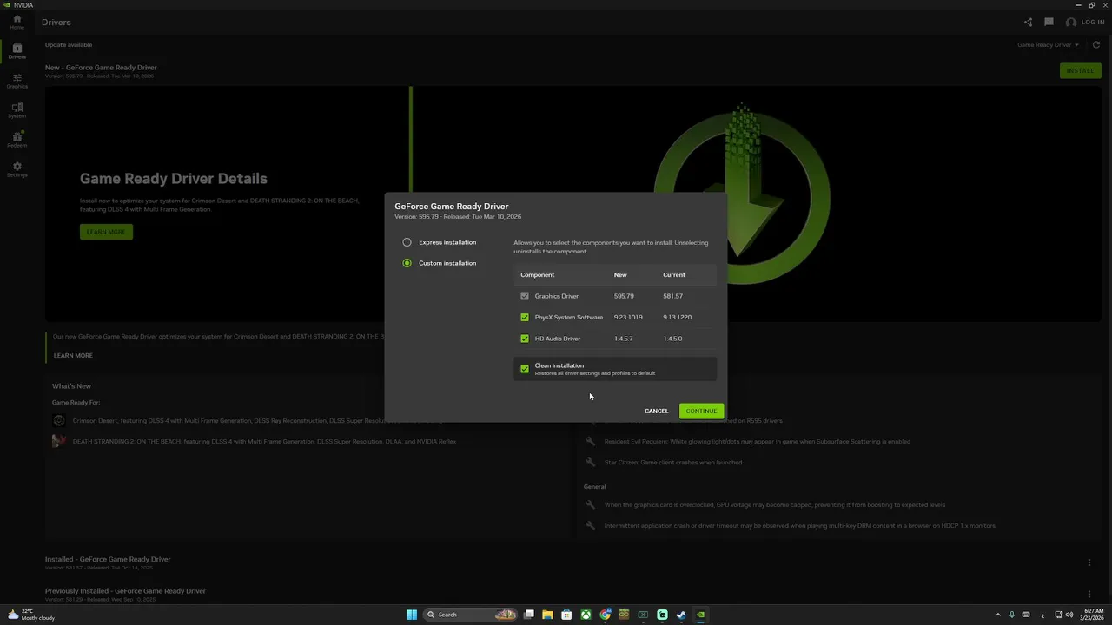
Task: Click Previously Installed - GeForce Game Ready Driver
Action: tap(125, 591)
